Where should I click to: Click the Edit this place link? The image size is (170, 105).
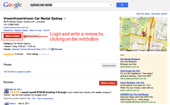[143, 14]
